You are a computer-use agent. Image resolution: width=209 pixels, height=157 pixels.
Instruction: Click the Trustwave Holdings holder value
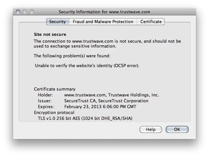tap(112, 95)
